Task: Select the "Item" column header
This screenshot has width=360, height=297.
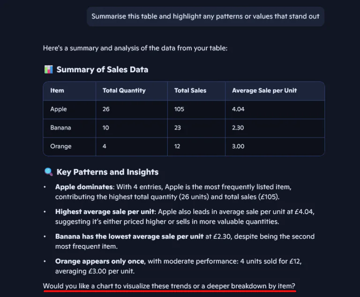Action: coord(57,91)
